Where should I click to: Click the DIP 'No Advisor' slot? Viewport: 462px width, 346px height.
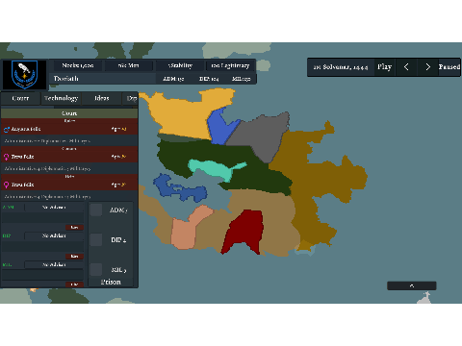click(54, 235)
